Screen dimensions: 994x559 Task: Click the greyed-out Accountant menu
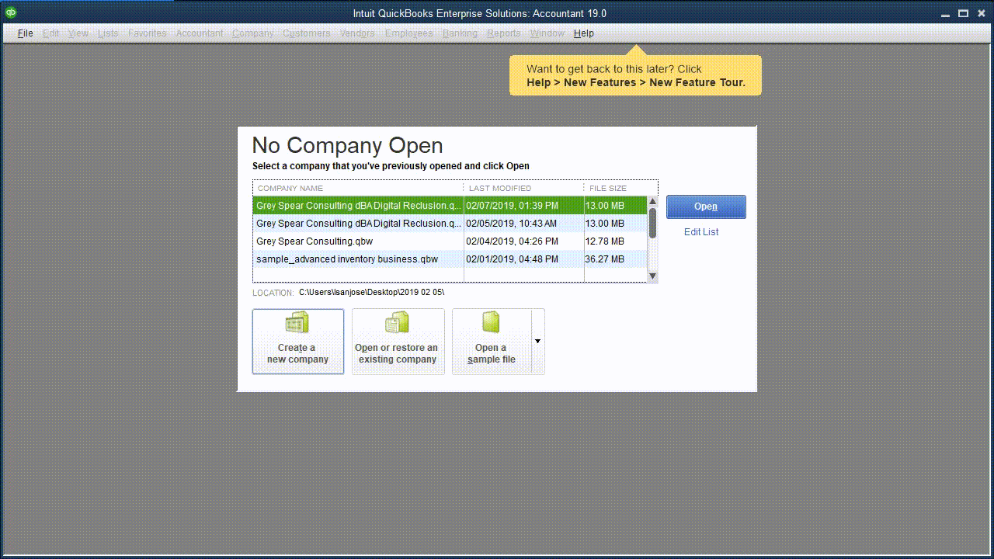pyautogui.click(x=200, y=33)
